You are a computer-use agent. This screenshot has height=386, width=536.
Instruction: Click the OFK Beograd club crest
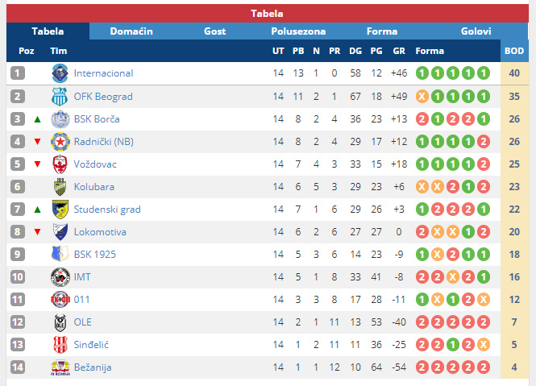coord(60,97)
